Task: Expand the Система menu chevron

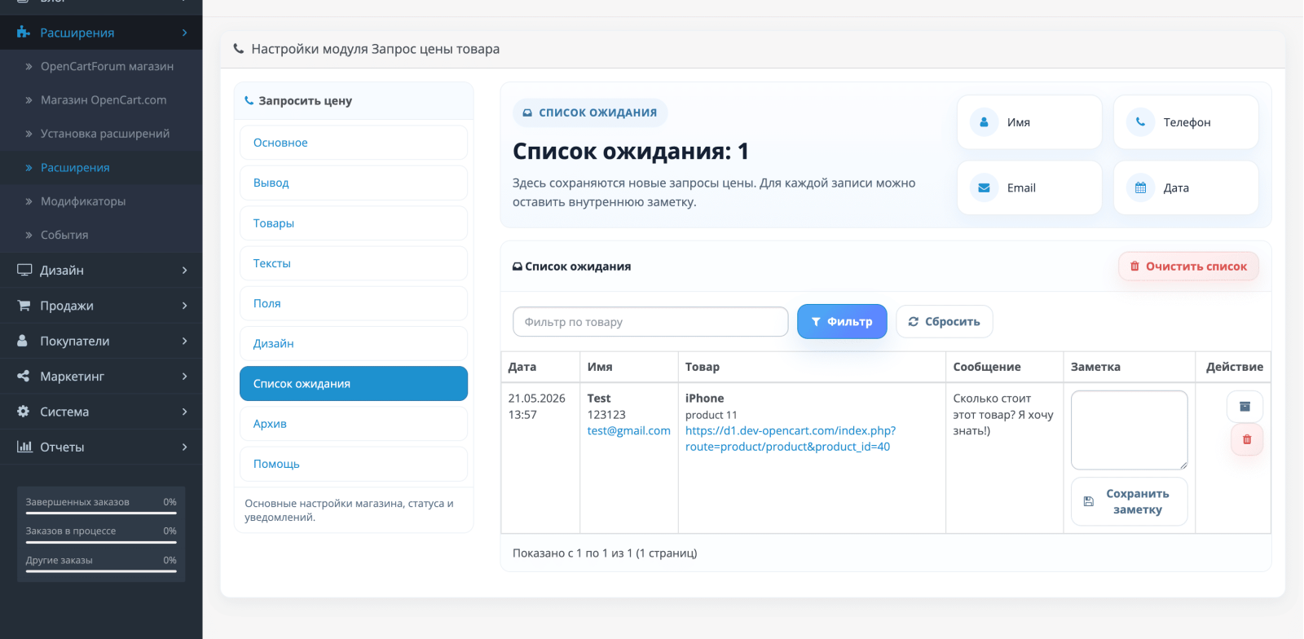Action: point(185,412)
